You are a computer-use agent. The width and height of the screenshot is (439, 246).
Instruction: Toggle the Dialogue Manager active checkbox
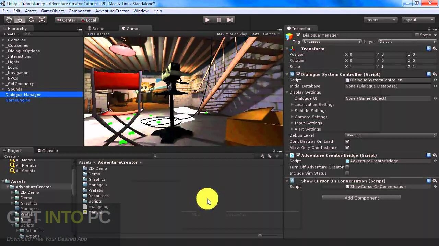click(x=298, y=35)
